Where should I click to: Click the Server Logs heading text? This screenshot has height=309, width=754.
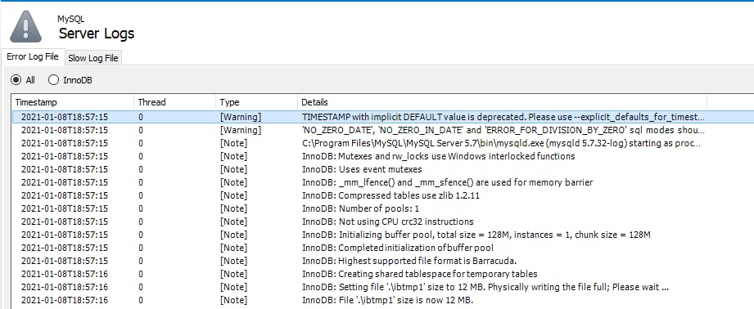pyautogui.click(x=97, y=34)
